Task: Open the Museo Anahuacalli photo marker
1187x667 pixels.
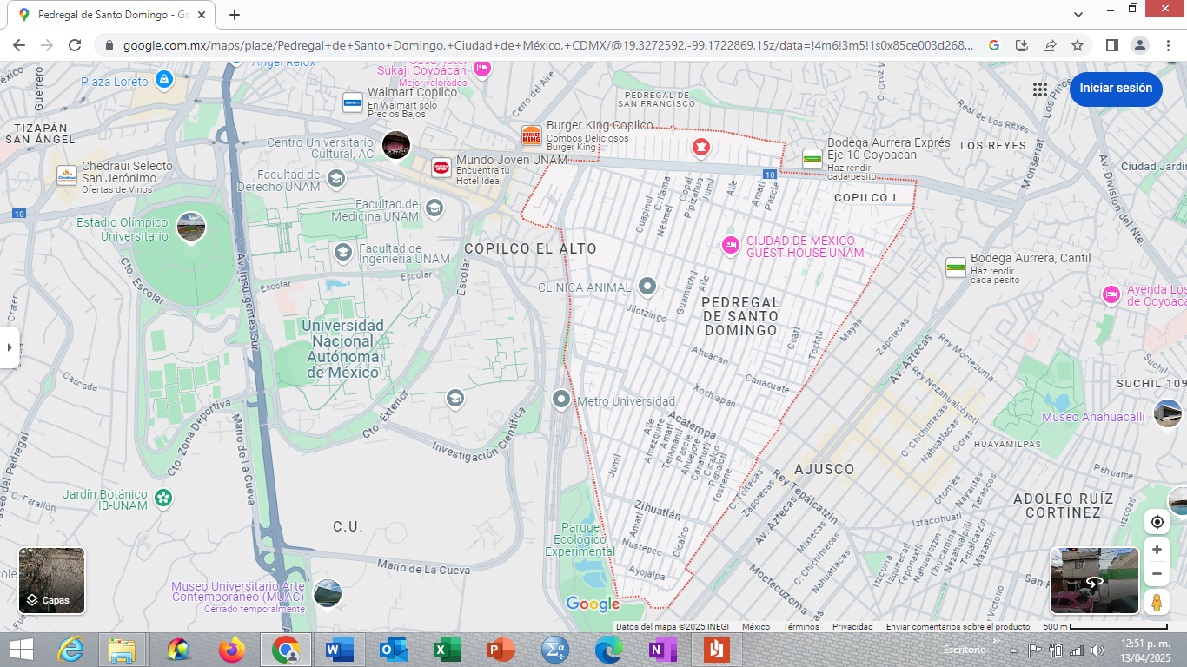Action: click(x=1168, y=415)
